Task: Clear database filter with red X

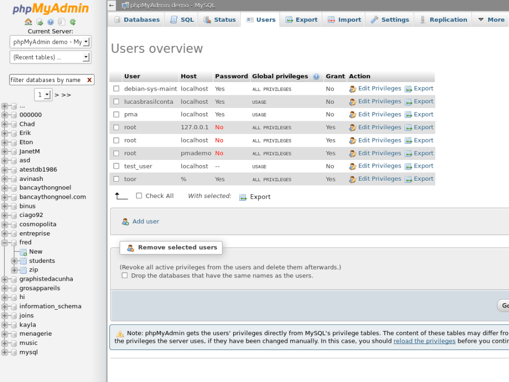Action: [89, 80]
